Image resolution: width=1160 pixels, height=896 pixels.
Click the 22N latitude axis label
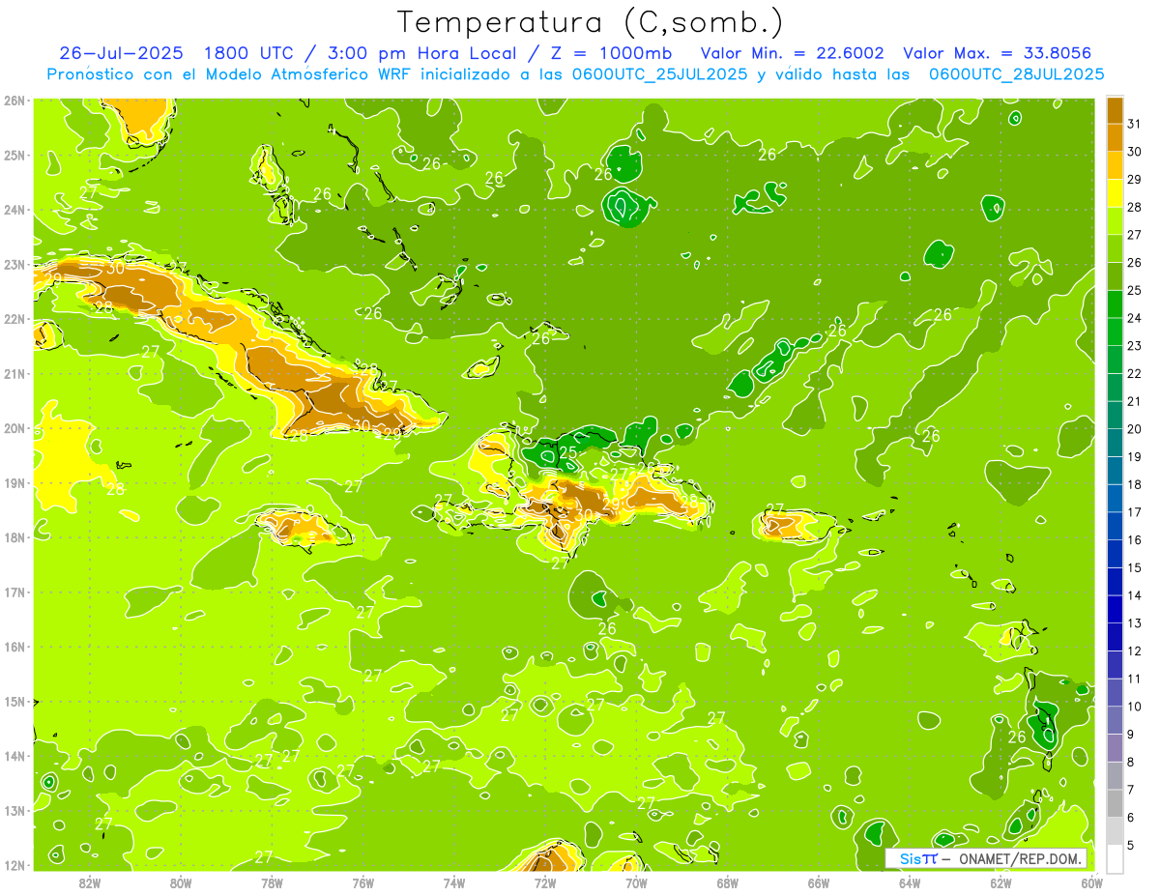click(x=14, y=319)
